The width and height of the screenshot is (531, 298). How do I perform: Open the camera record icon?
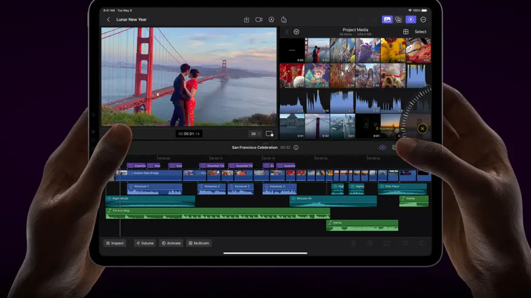pyautogui.click(x=259, y=20)
